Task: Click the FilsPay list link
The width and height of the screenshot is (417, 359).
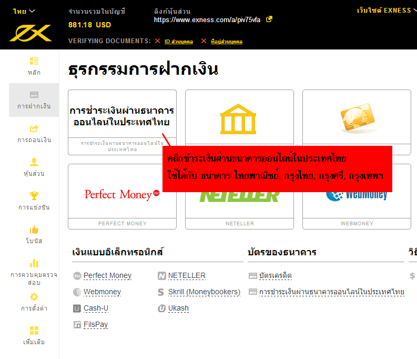Action: tap(96, 324)
